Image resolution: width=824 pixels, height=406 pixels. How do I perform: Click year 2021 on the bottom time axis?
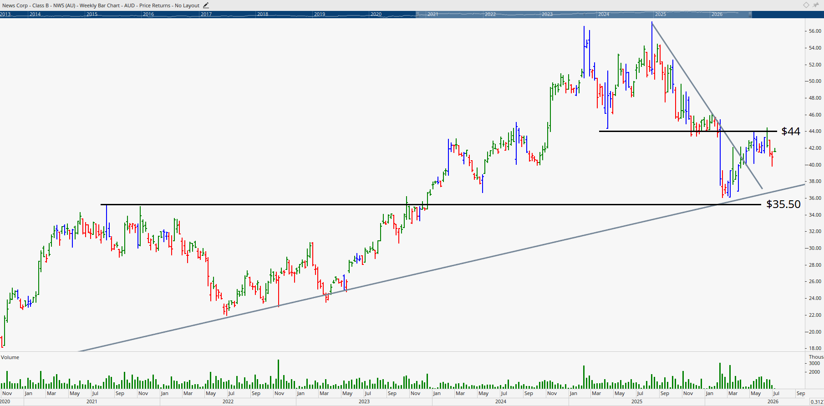(92, 401)
